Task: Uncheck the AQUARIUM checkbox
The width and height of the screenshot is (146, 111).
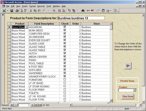Action: (x=65, y=27)
